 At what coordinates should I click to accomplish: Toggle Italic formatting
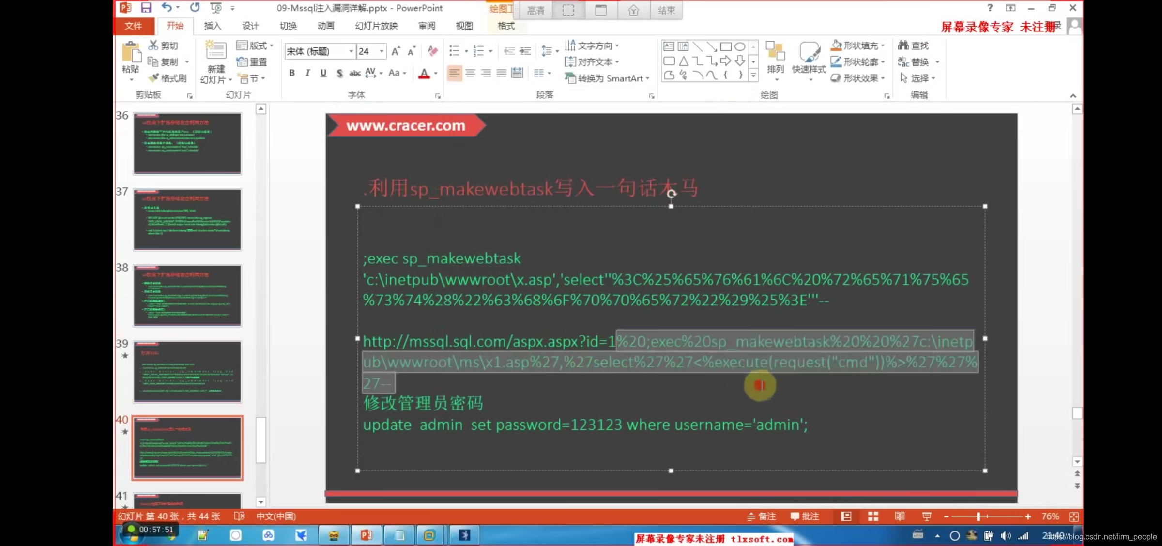point(307,73)
